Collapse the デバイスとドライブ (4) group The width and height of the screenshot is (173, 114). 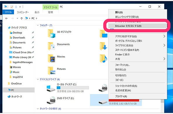[x=38, y=79]
